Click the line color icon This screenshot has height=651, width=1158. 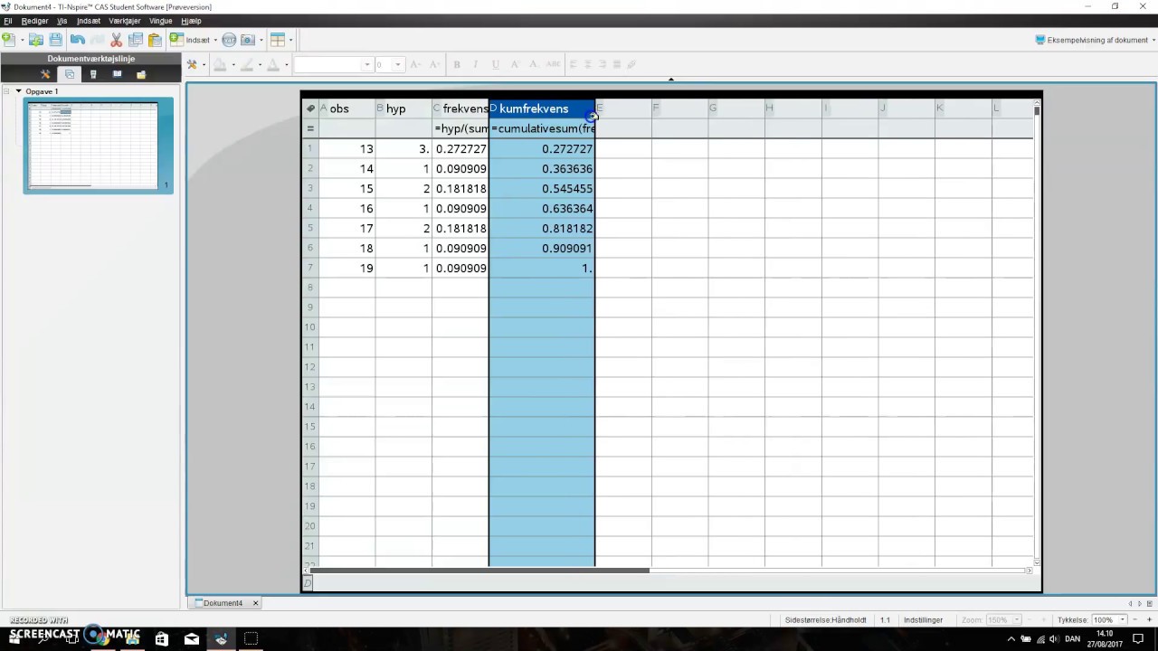pos(247,64)
